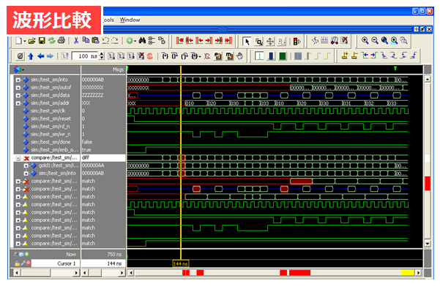440x289 pixels.
Task: Click the scissors Cut icon
Action: coord(75,41)
